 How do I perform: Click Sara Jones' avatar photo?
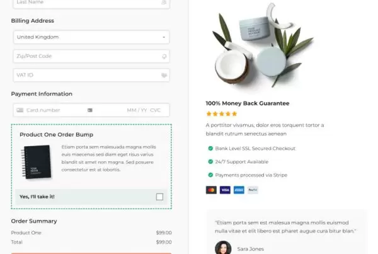[x=223, y=248]
